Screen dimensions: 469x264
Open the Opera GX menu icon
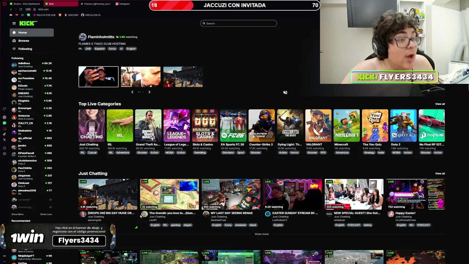(x=4, y=4)
